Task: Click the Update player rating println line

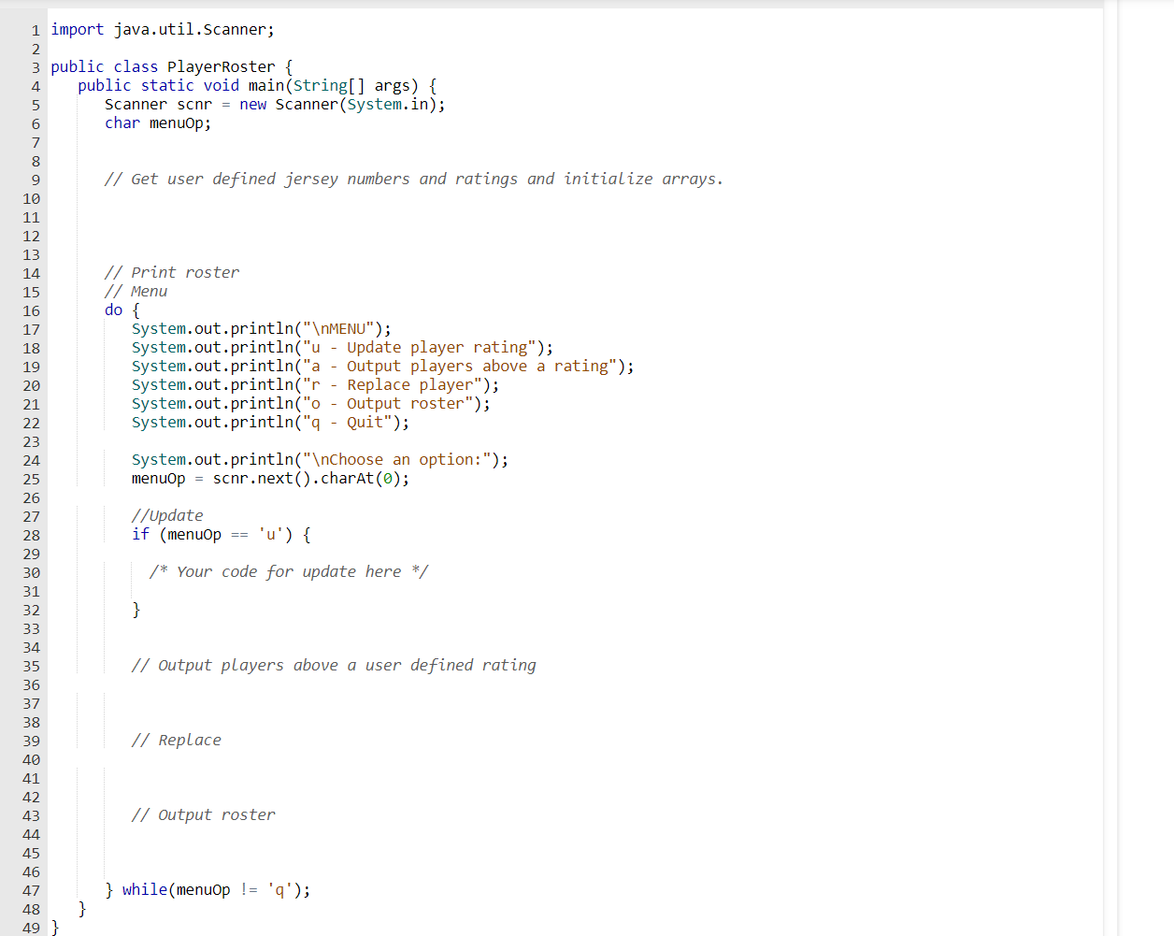Action: click(341, 347)
